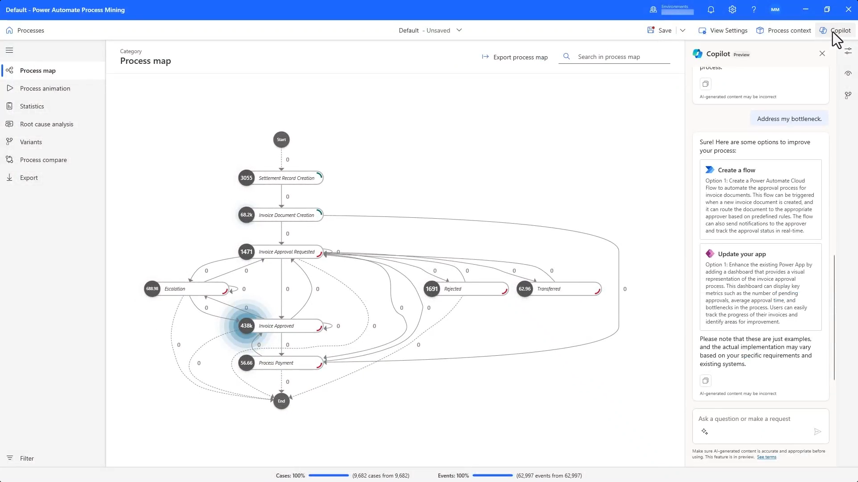This screenshot has height=482, width=858.
Task: Collapse the hamburger navigation menu
Action: tap(9, 50)
